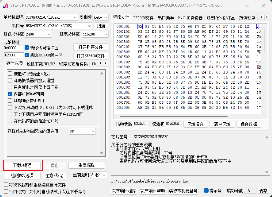Click chip info panel scroll-up arrow
This screenshot has width=272, height=197.
pos(267,137)
